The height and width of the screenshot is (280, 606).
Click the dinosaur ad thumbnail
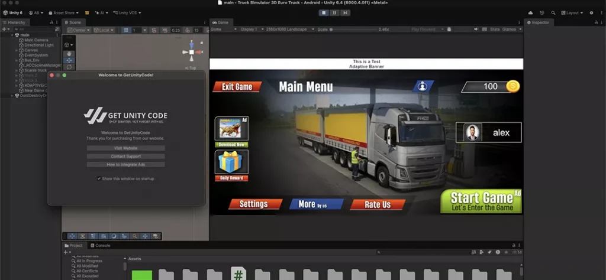231,128
